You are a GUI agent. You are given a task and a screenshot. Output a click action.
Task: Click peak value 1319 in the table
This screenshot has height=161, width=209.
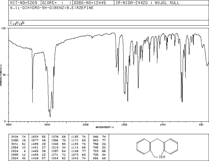[x=55, y=147]
